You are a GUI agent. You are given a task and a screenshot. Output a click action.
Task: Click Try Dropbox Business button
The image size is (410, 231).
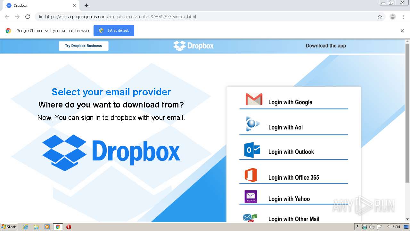click(x=84, y=46)
